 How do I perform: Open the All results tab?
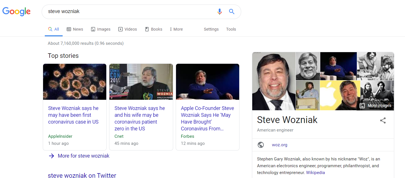(54, 29)
